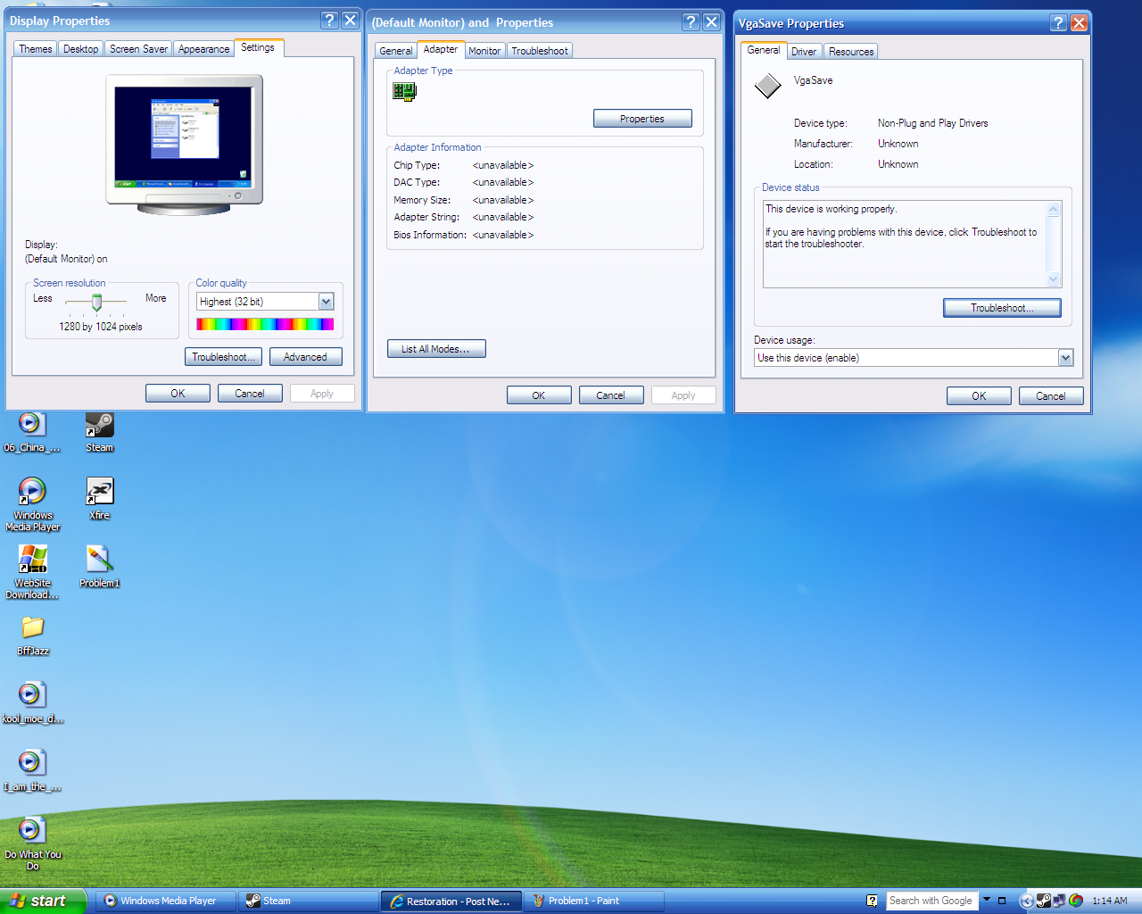Click the network connection tray icon
The height and width of the screenshot is (914, 1142).
1059,901
